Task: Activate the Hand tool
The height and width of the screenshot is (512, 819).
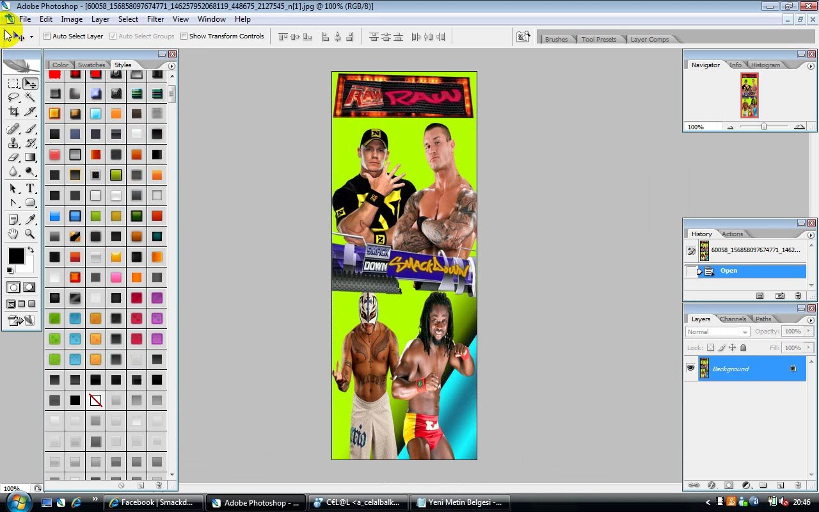Action: (13, 234)
